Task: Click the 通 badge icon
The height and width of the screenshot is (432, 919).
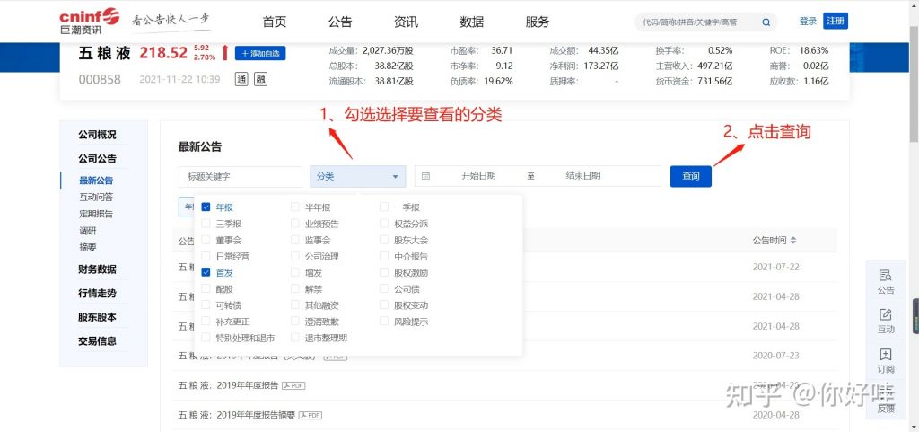Action: coord(241,78)
